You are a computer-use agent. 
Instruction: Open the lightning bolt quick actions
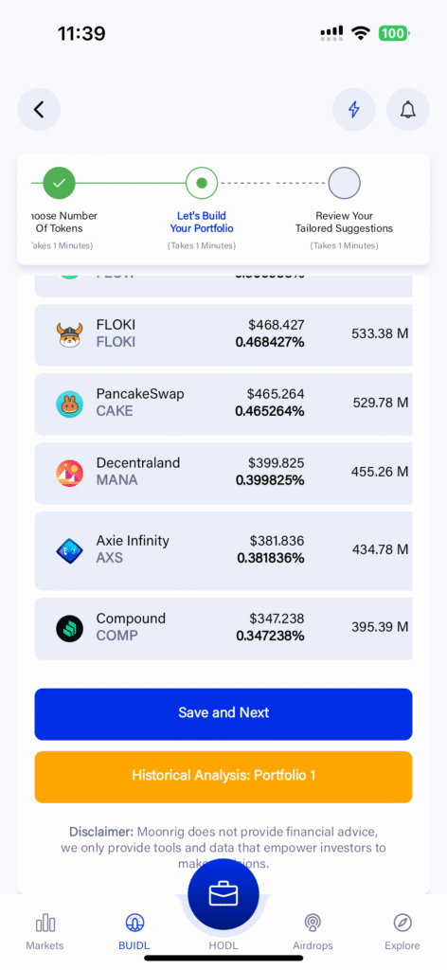[x=354, y=110]
